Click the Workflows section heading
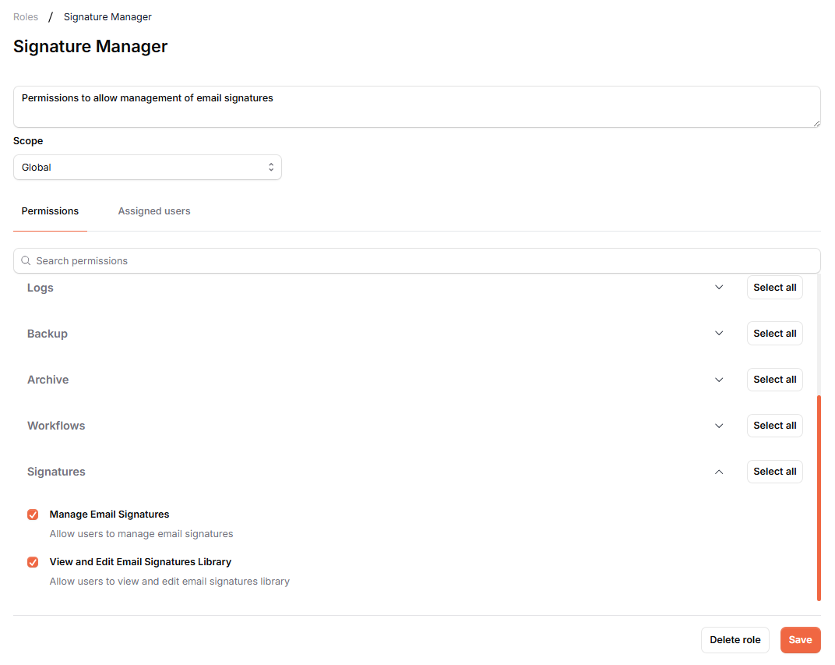Image resolution: width=835 pixels, height=665 pixels. click(56, 425)
